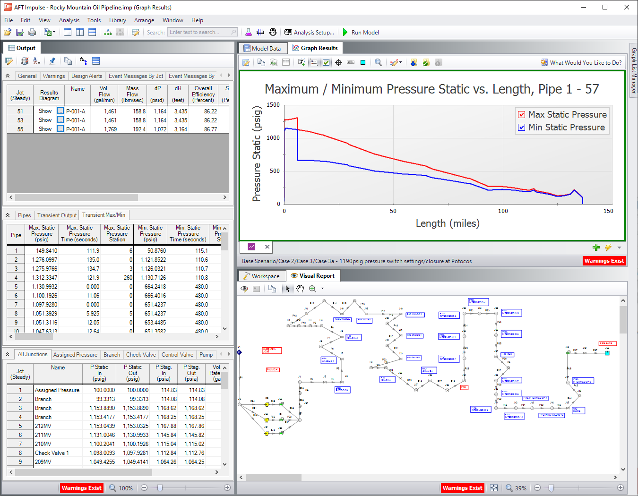Open the lightning bolt dropdown below the graph
The image size is (638, 496).
609,247
